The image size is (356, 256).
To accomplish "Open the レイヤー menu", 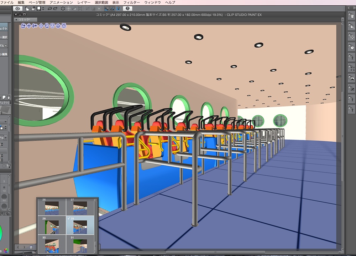I will pyautogui.click(x=84, y=2).
